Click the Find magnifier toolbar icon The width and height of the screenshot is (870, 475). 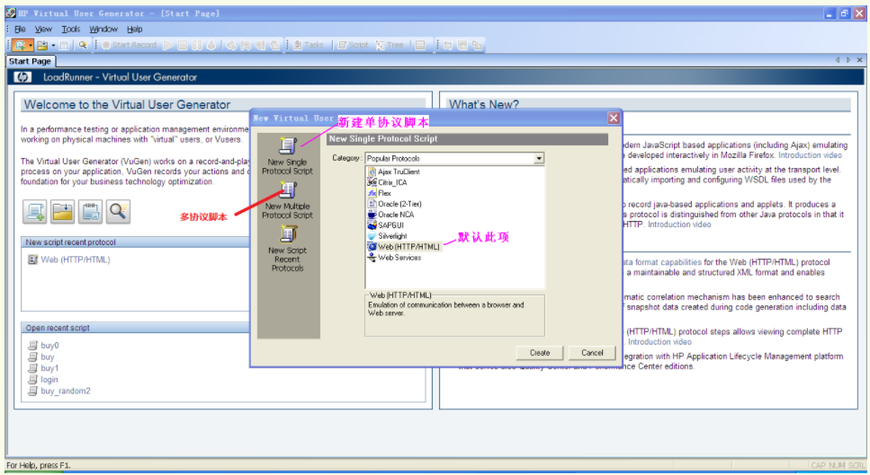coord(84,45)
